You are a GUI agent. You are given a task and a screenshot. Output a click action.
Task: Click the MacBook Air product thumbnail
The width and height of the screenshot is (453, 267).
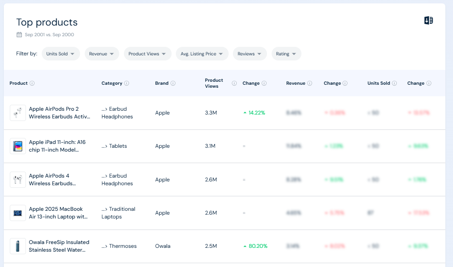pos(17,213)
